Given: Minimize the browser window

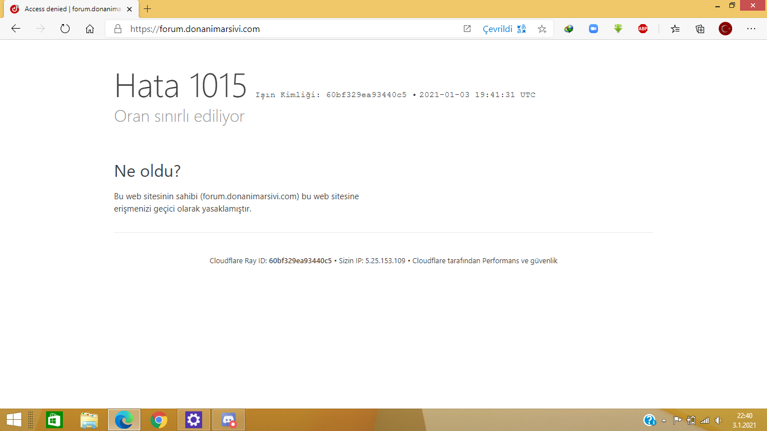Looking at the screenshot, I should [718, 6].
